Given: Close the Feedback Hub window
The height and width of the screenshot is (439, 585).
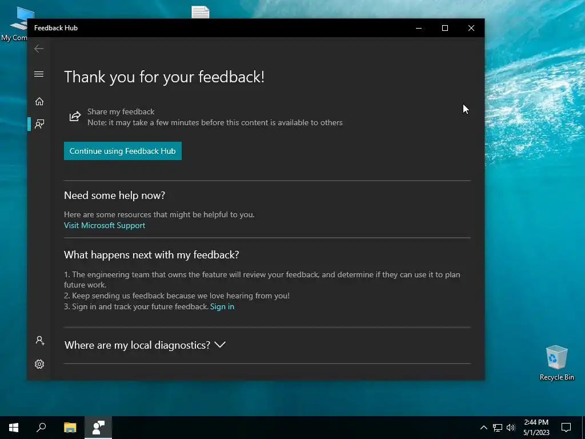Looking at the screenshot, I should tap(471, 28).
